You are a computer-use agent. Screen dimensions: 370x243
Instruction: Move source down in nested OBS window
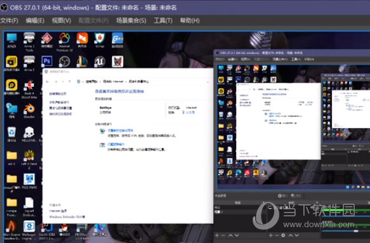[x=297, y=235]
